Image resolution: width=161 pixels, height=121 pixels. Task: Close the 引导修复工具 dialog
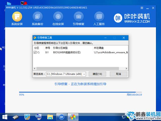click(x=124, y=38)
